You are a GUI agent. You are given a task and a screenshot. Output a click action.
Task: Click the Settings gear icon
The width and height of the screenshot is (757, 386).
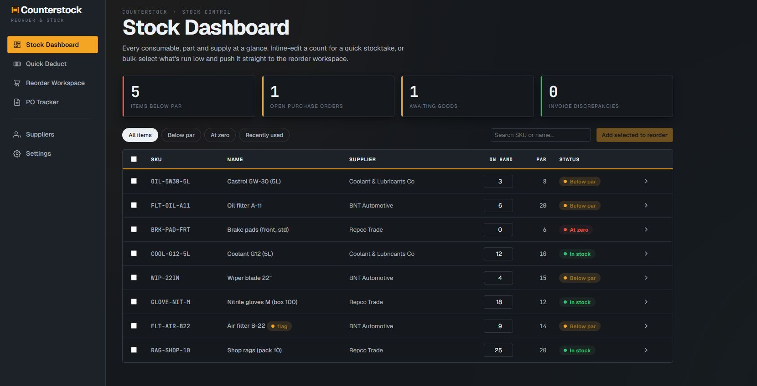tap(17, 153)
